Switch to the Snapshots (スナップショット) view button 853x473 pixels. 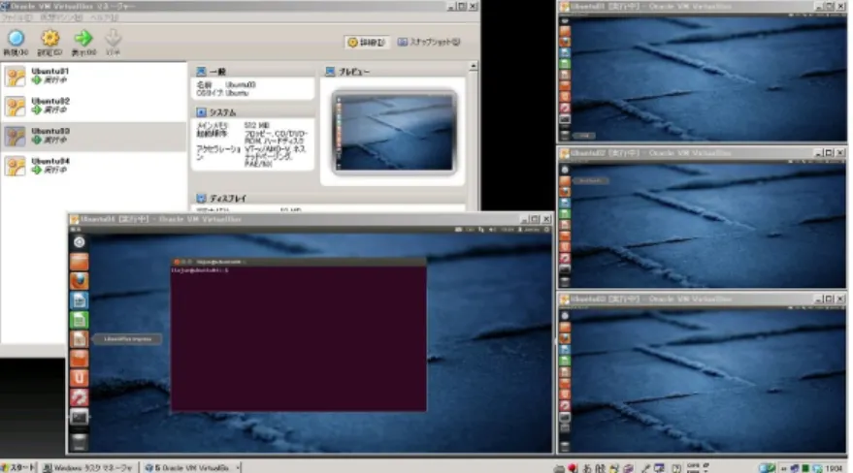point(429,42)
